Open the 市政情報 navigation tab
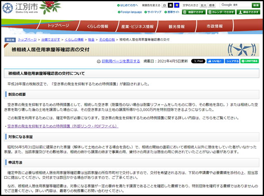The height and width of the screenshot is (196, 264). pos(214,26)
